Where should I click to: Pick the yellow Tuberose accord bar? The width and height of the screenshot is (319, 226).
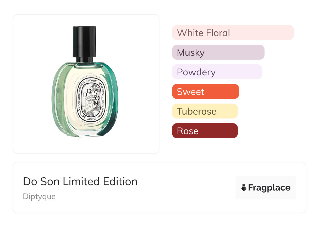(205, 111)
